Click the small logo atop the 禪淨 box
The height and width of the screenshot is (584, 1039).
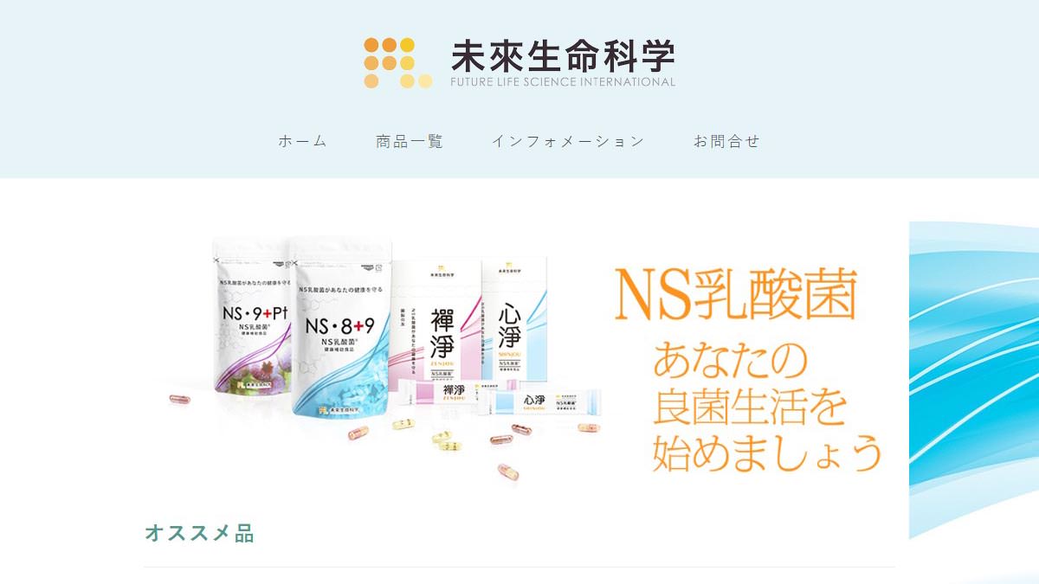[438, 269]
